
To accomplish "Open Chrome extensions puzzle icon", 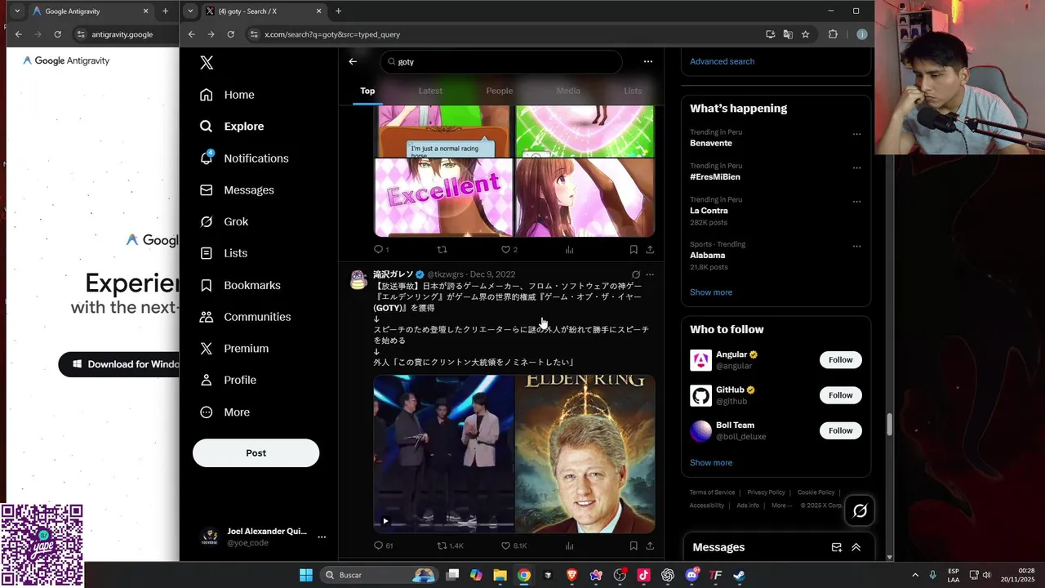I will (x=833, y=34).
